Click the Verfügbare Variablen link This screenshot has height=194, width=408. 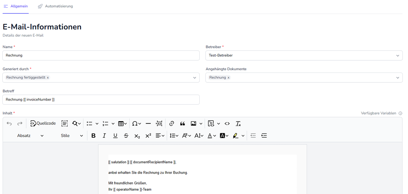(x=379, y=113)
